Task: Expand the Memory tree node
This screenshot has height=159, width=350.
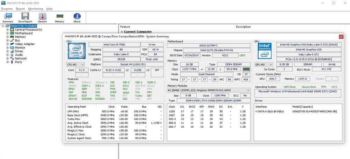Action: 7,37
